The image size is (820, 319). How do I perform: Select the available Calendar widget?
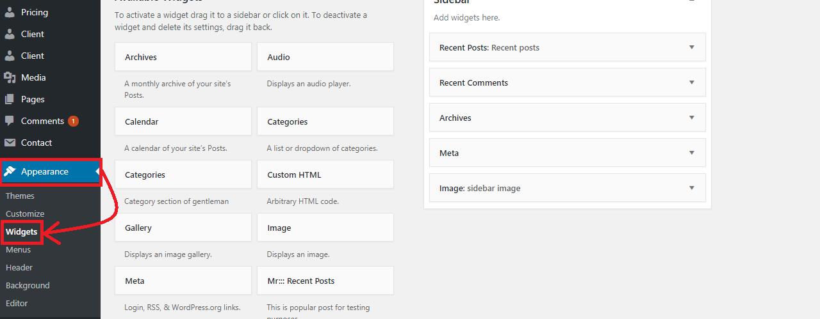[x=183, y=121]
